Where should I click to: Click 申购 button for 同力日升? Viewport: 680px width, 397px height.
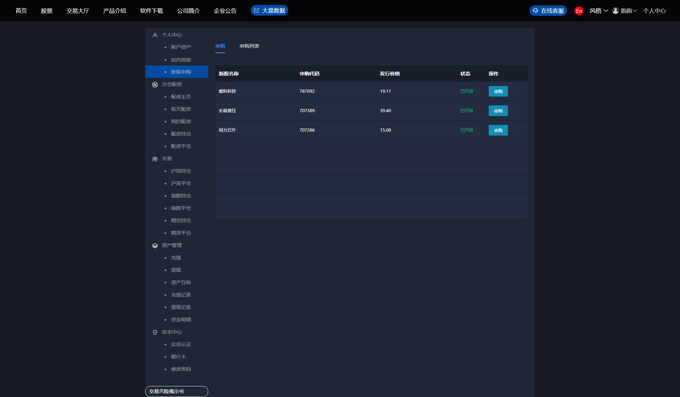(498, 130)
